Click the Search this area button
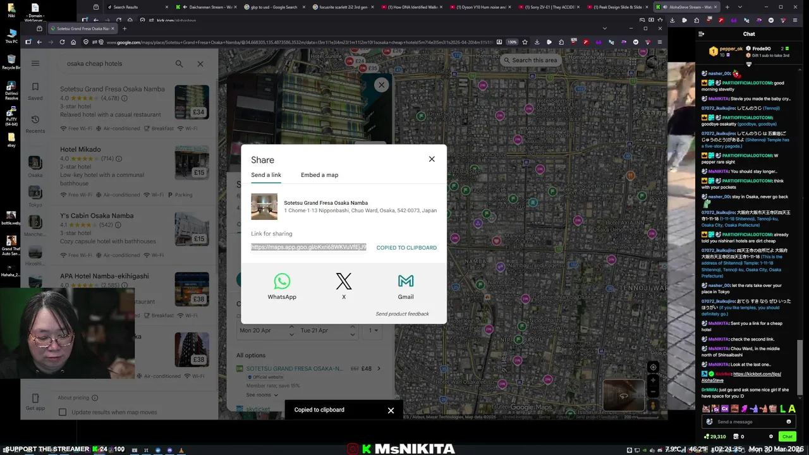Screen dimensions: 809x455 [530, 60]
